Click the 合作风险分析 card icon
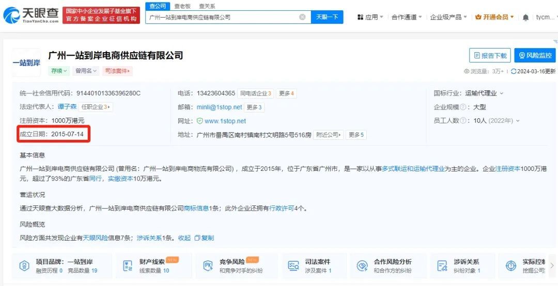Viewport: 558px width, 286px height. point(362,266)
